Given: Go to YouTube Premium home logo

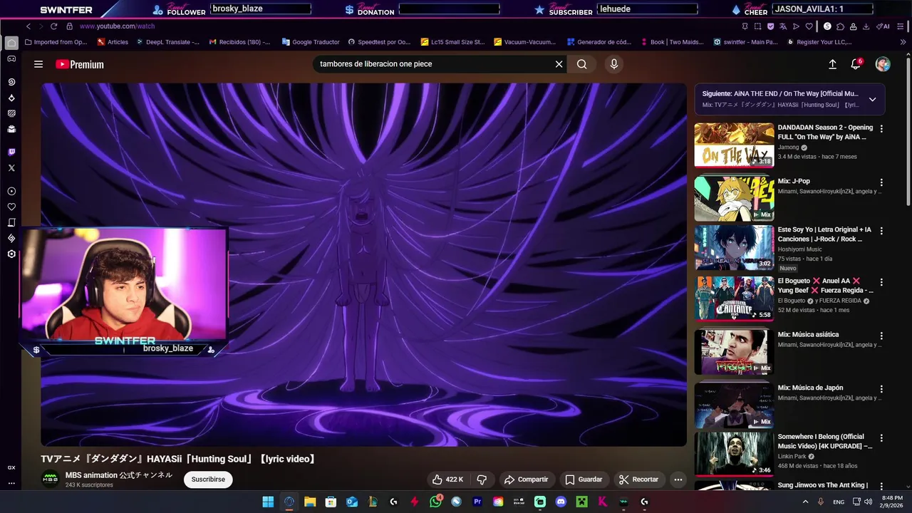Looking at the screenshot, I should pos(80,64).
